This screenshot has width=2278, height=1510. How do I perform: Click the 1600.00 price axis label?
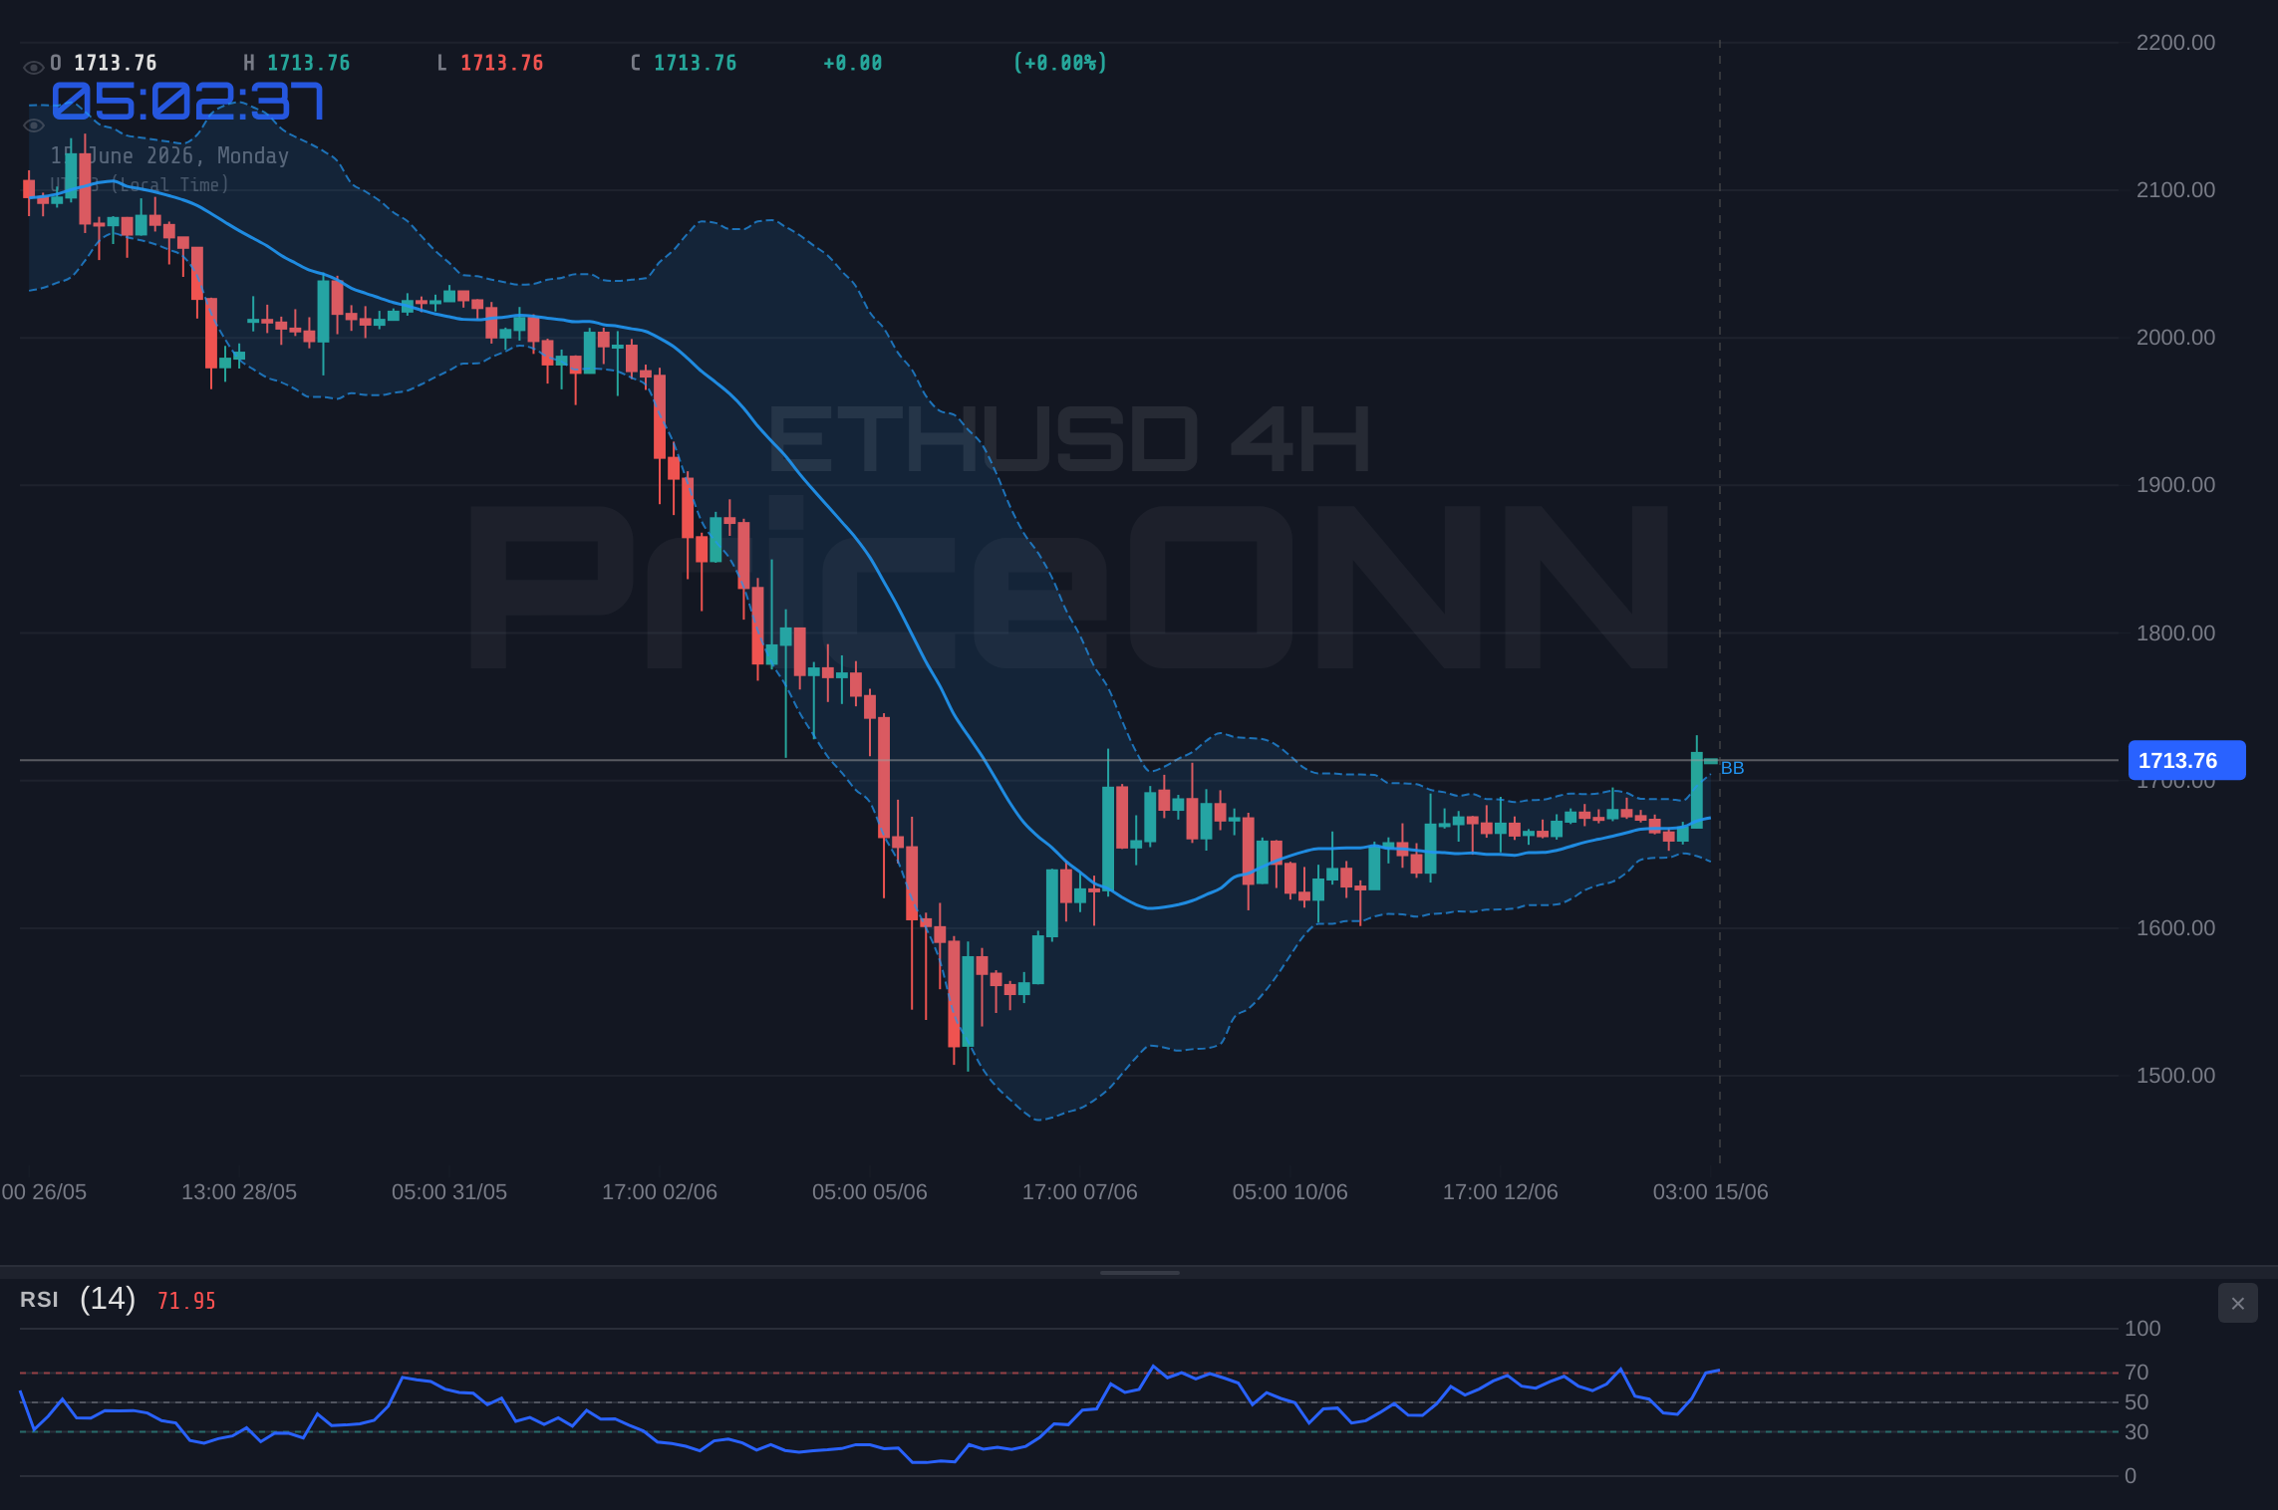coord(2175,927)
